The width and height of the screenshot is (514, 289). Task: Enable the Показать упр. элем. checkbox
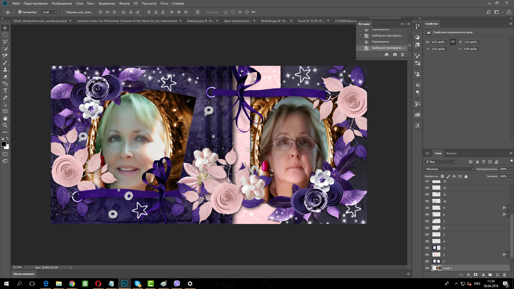(63, 12)
